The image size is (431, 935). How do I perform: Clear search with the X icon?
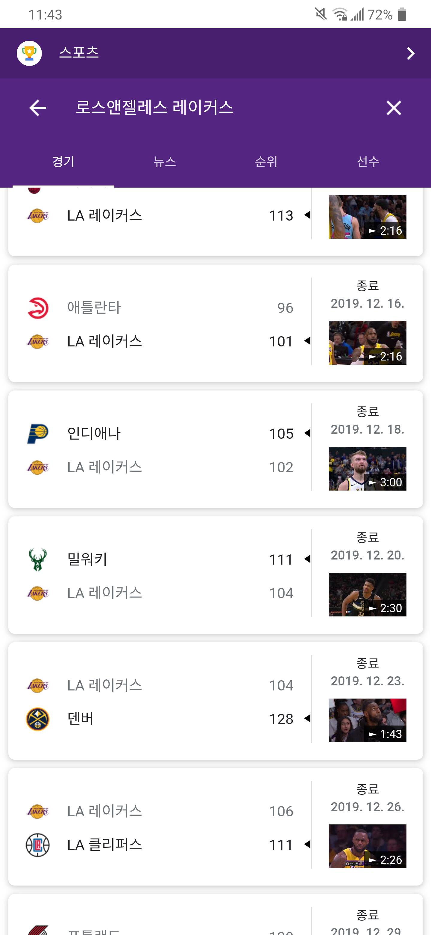(x=394, y=108)
